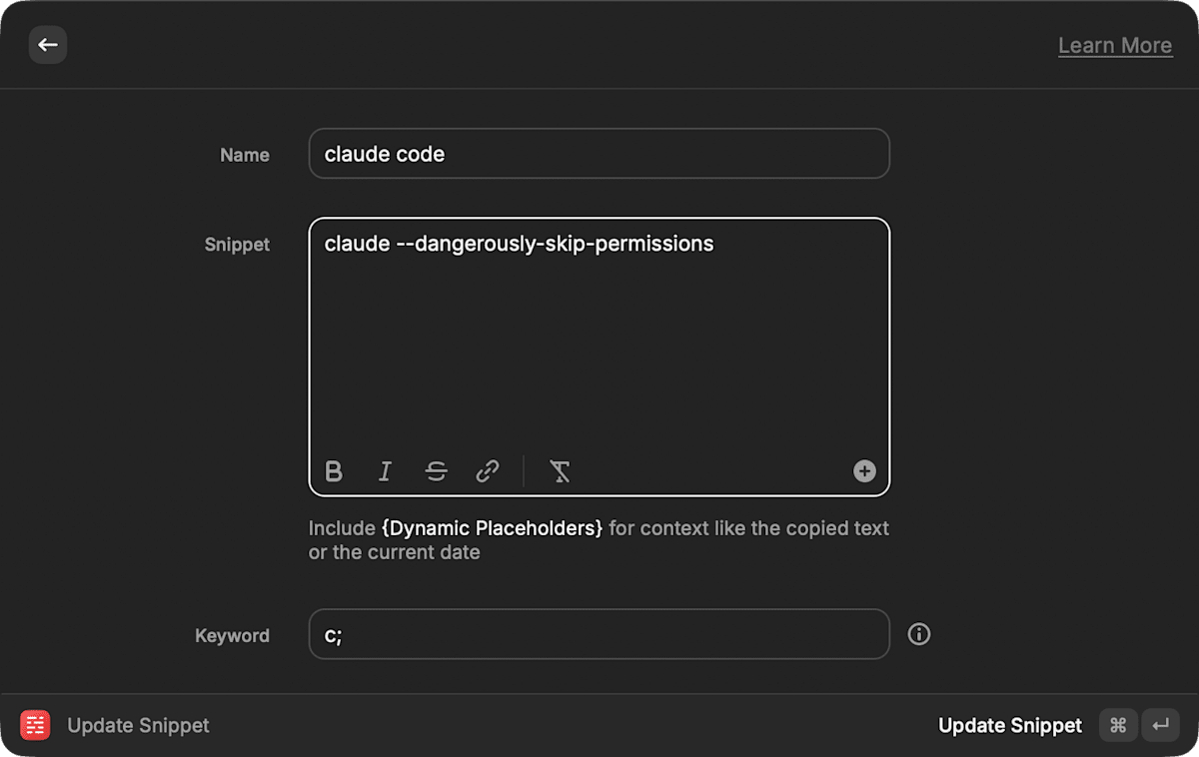This screenshot has width=1199, height=757.
Task: Insert a hyperlink with the link icon
Action: tap(487, 471)
